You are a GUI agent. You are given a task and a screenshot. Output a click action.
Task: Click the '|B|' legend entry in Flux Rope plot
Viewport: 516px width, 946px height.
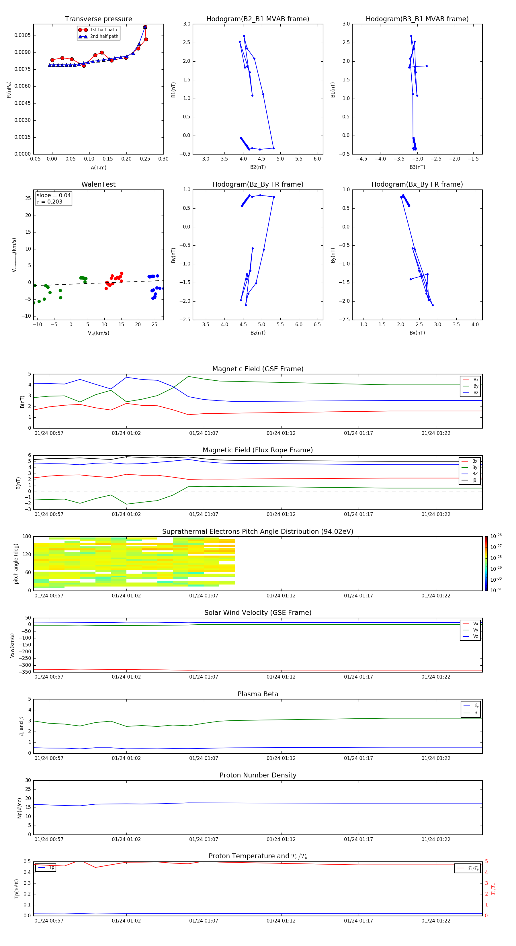[470, 480]
